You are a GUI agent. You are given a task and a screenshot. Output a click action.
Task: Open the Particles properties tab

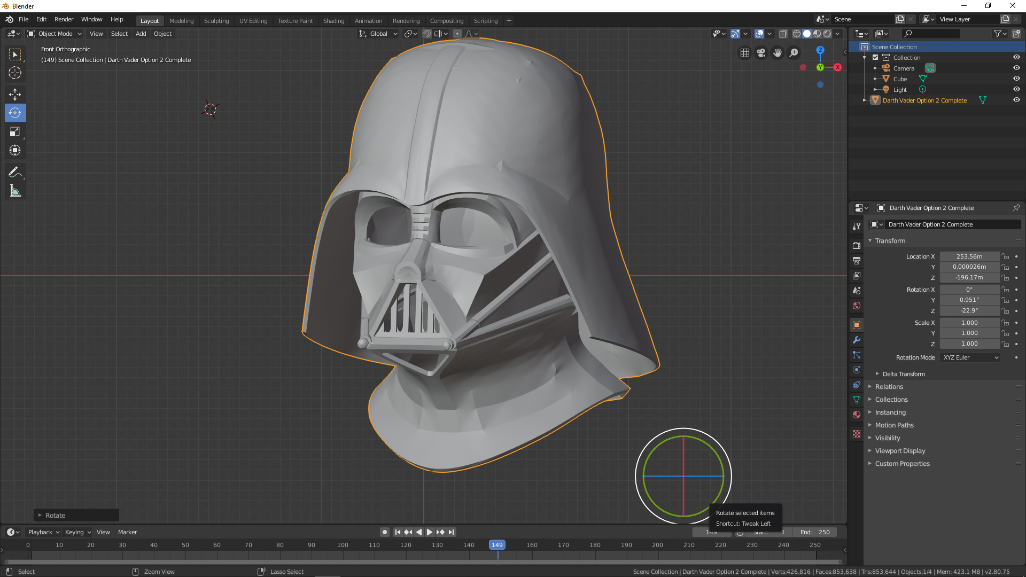point(857,355)
